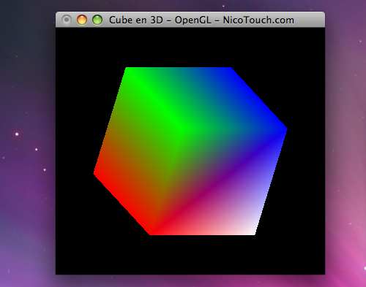The image size is (366, 287).
Task: Minimize the Cube en 3D window
Action: 82,20
